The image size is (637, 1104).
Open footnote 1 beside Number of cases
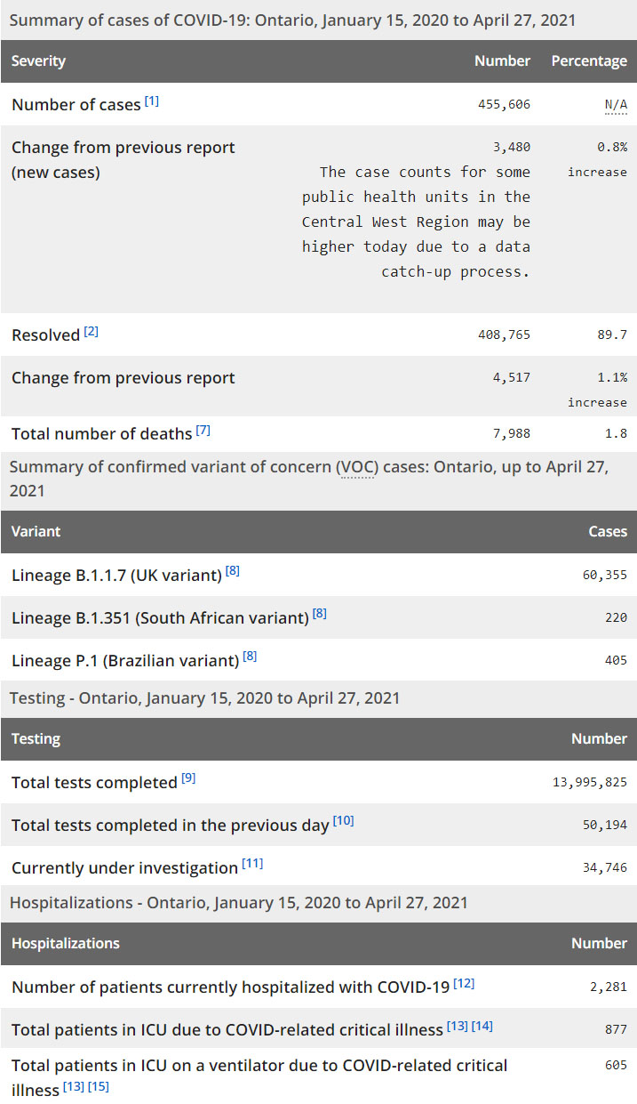tap(152, 101)
